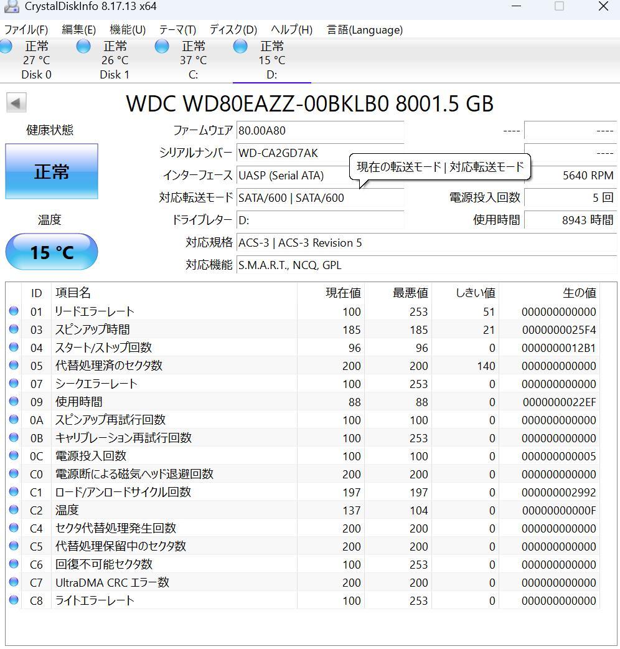Click the Disk 1 status circle
Image resolution: width=620 pixels, height=649 pixels.
tap(83, 46)
